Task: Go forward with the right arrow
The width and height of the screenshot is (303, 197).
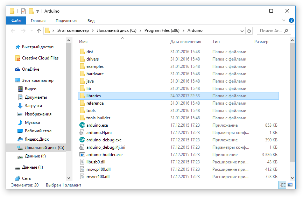Action: coord(23,31)
